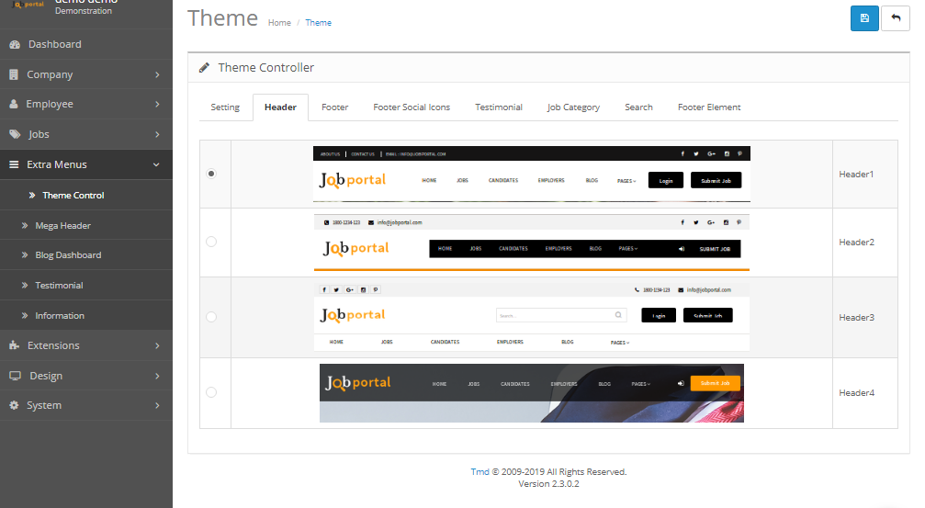Click the back arrow icon button

point(896,18)
